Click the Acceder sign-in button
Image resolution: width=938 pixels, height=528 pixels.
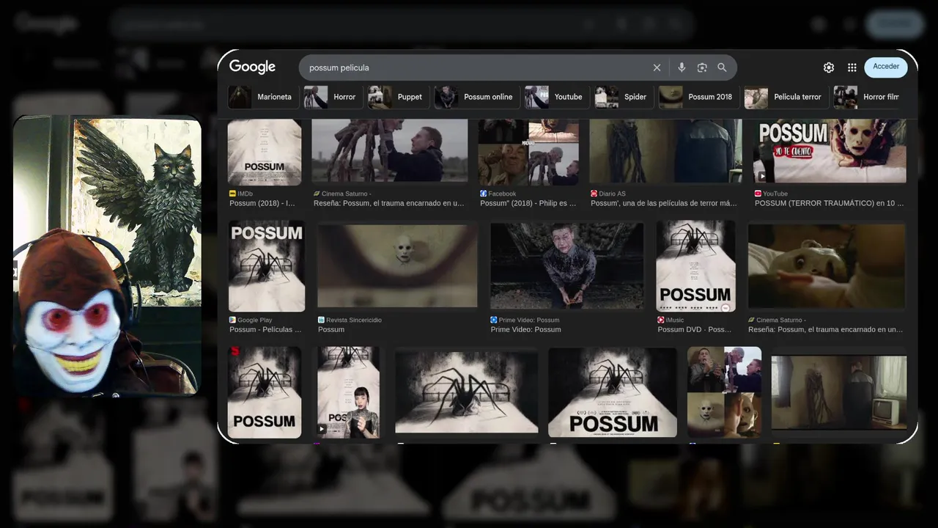coord(886,67)
